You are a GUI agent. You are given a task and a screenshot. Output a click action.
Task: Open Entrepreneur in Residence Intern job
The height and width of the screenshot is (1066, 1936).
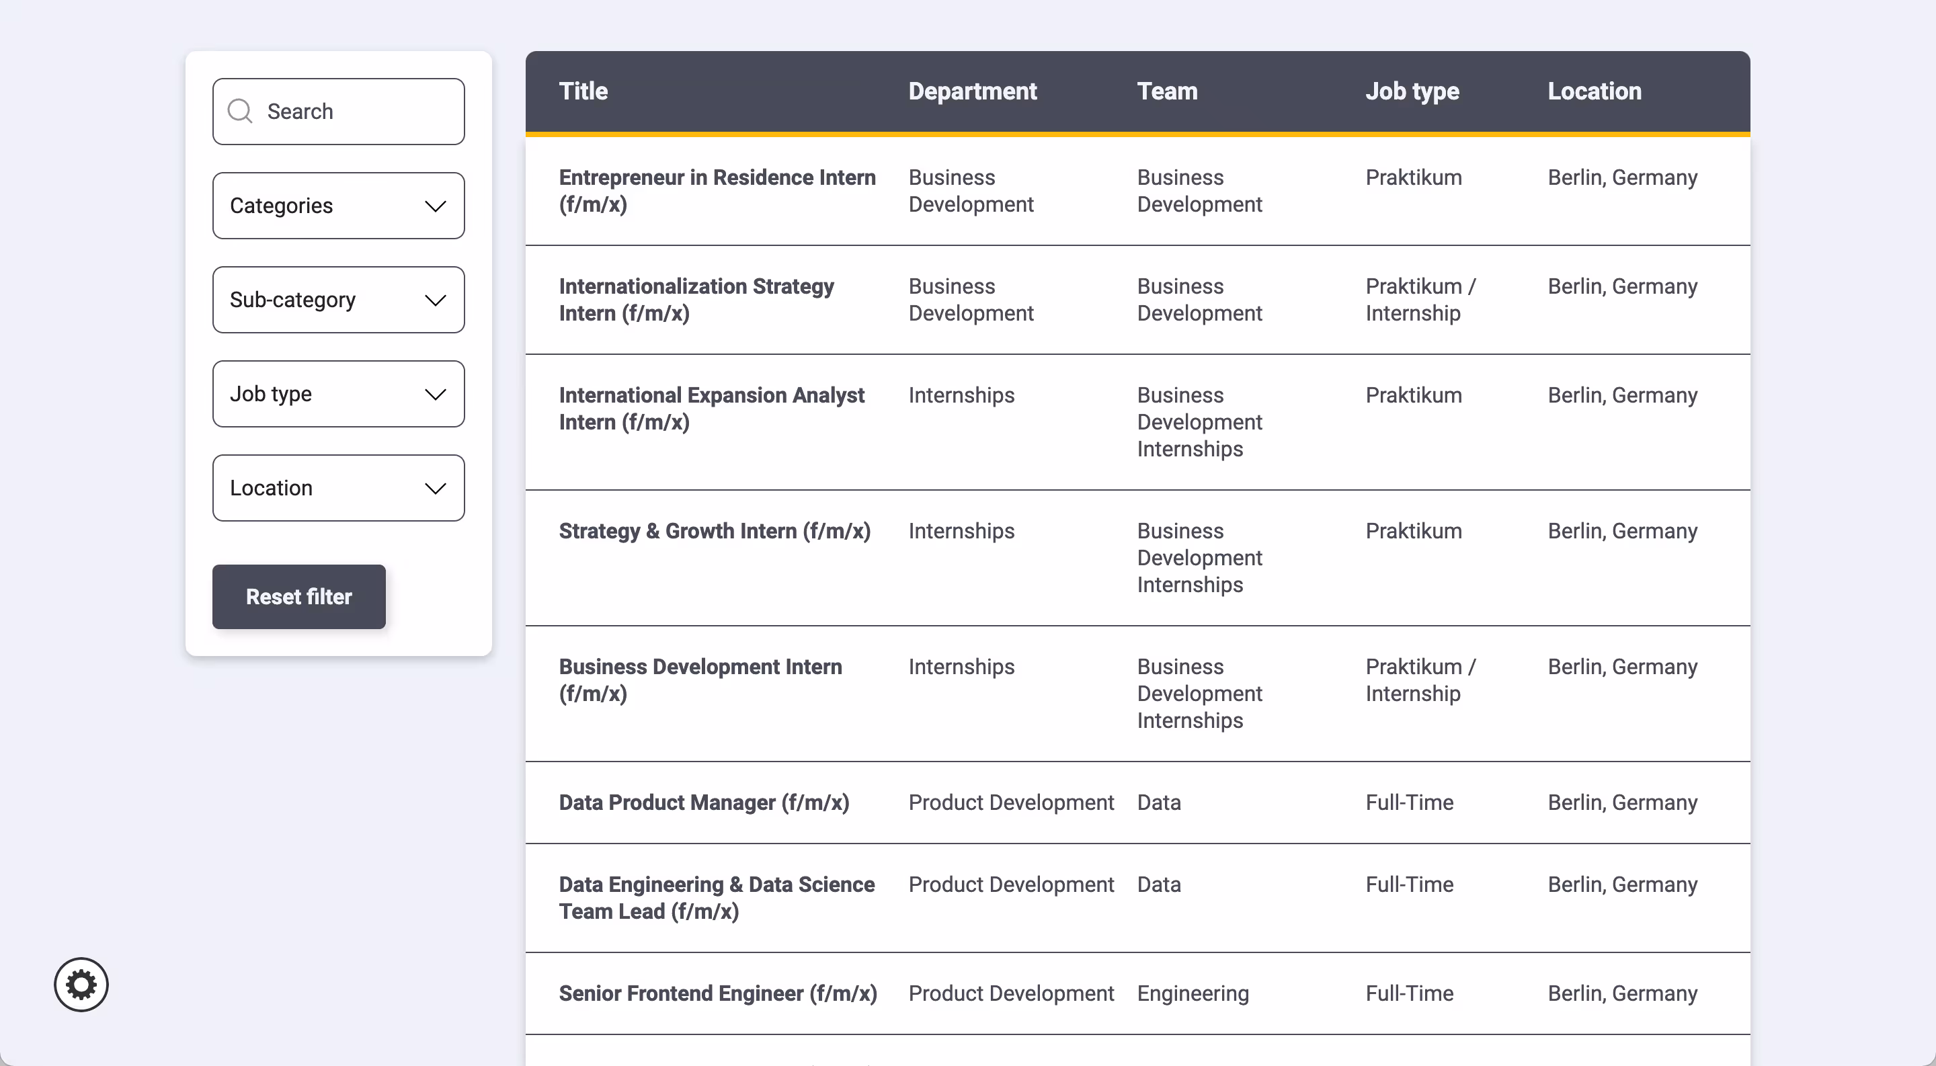coord(717,191)
